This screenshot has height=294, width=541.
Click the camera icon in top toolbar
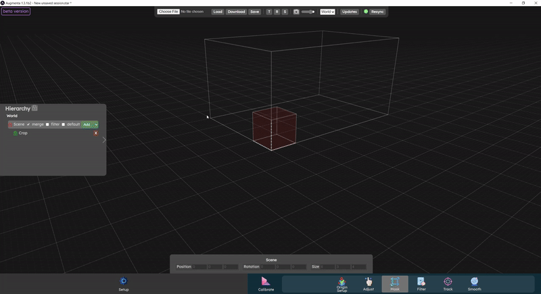[296, 11]
